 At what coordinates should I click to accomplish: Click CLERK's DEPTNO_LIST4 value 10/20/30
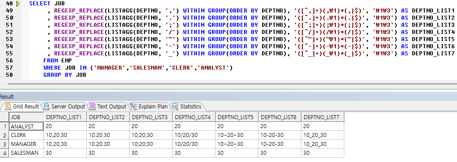coord(194,135)
